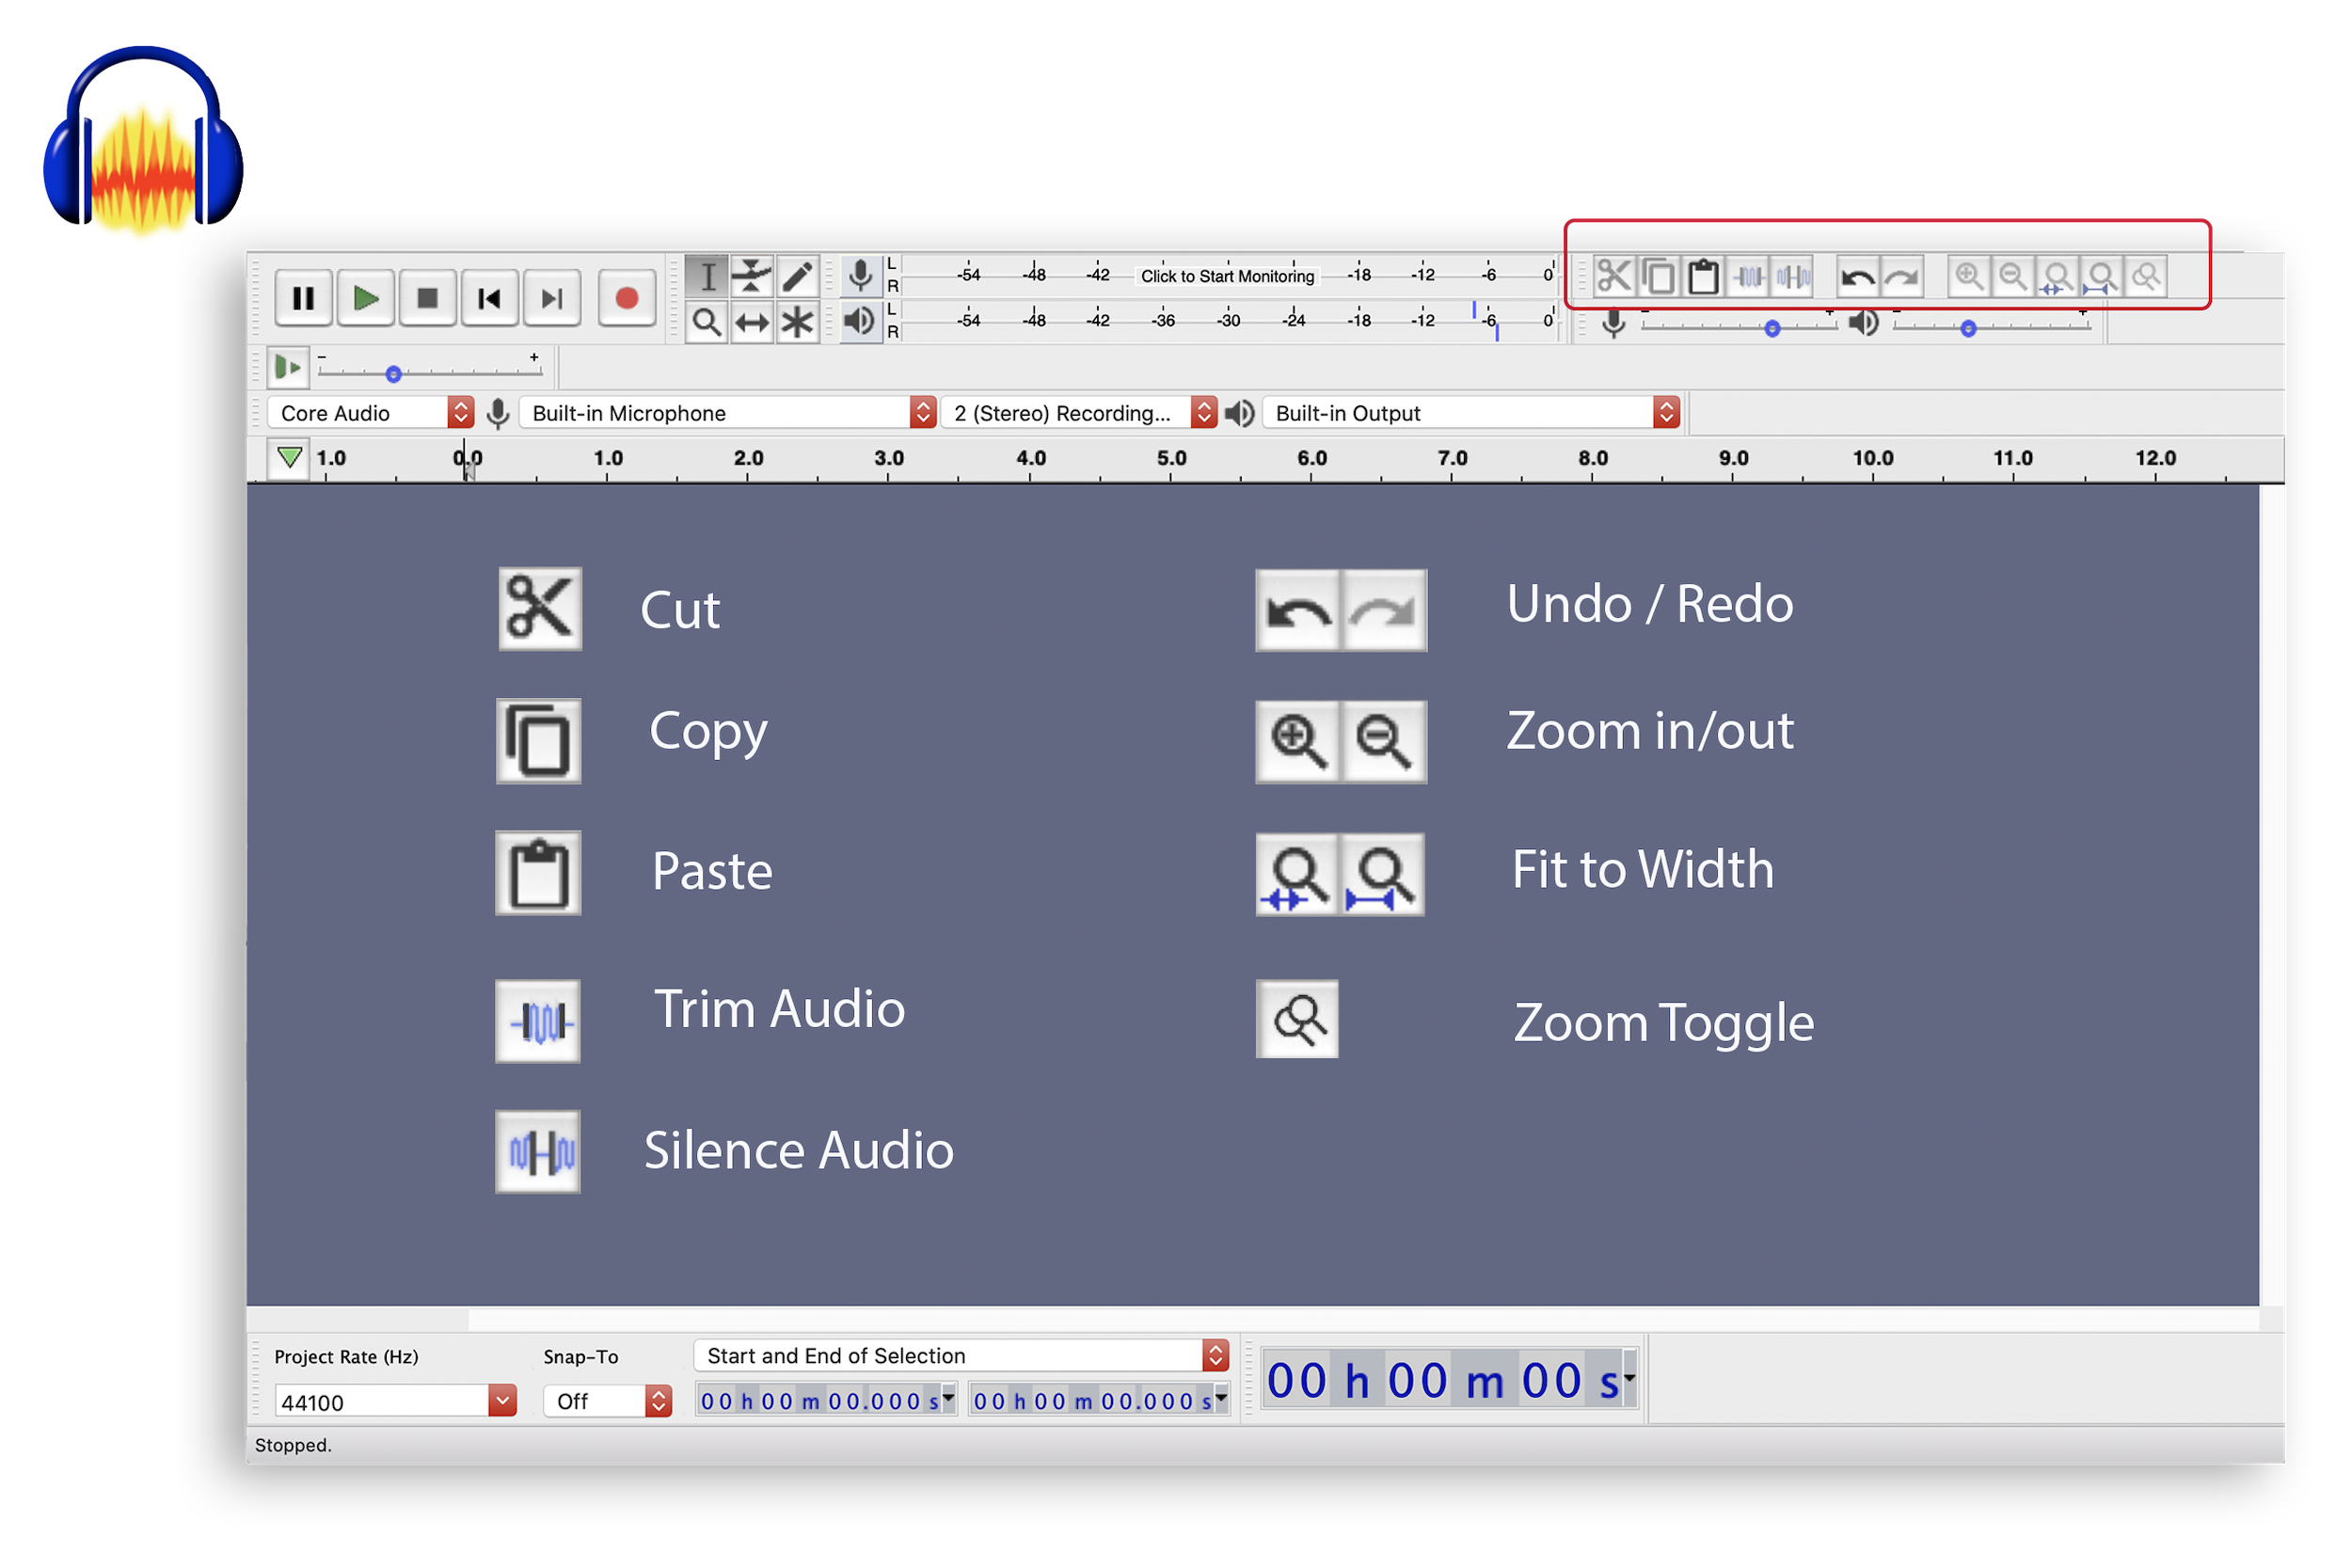Screen dimensions: 2352x1568
Task: Open the Built-in Microphone device dropdown
Action: coord(728,413)
